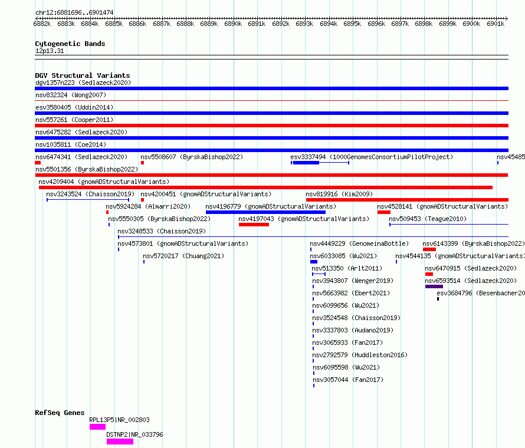Click nsv4200451 (gnomADStructuralVariants) label
The width and height of the screenshot is (525, 448).
pos(206,194)
